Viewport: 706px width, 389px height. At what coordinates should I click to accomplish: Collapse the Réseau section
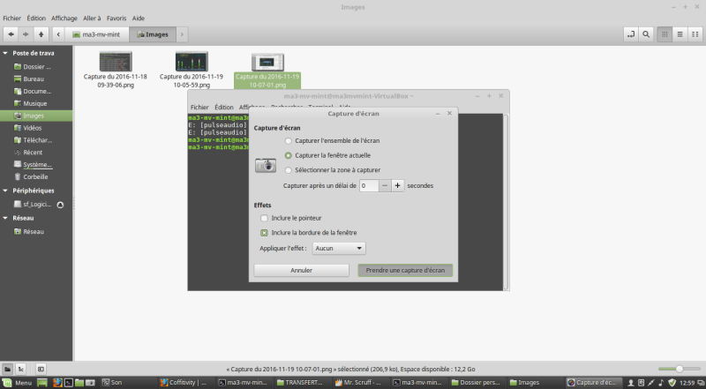5,218
